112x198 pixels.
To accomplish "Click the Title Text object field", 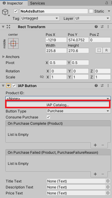I will [x=76, y=181].
